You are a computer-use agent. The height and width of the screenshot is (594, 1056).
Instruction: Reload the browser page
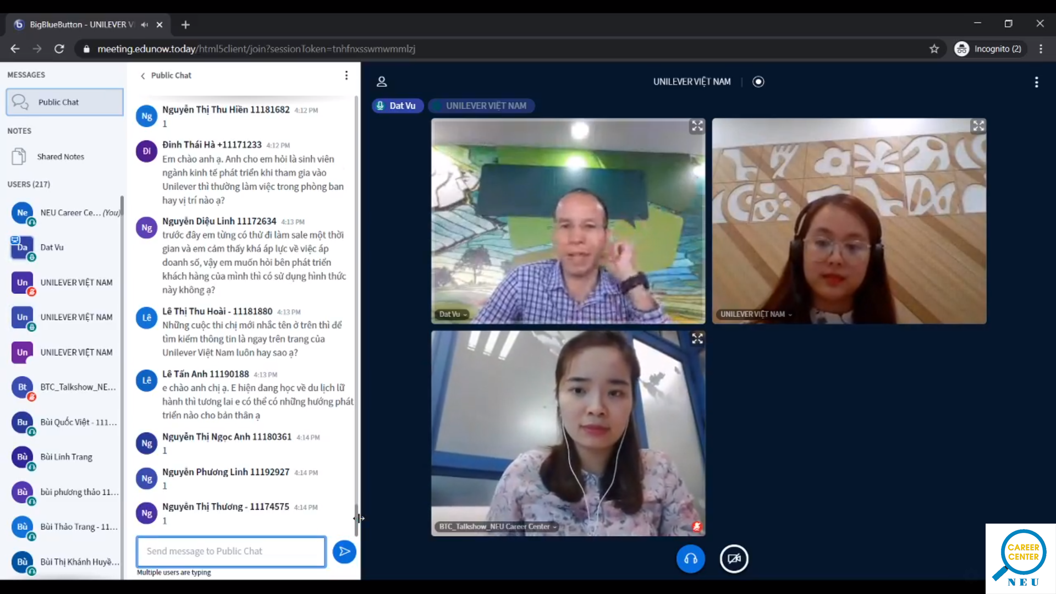tap(59, 49)
